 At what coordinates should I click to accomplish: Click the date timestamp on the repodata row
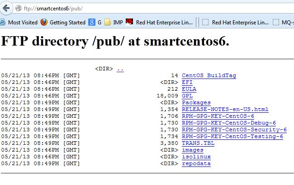pyautogui.click(x=41, y=163)
